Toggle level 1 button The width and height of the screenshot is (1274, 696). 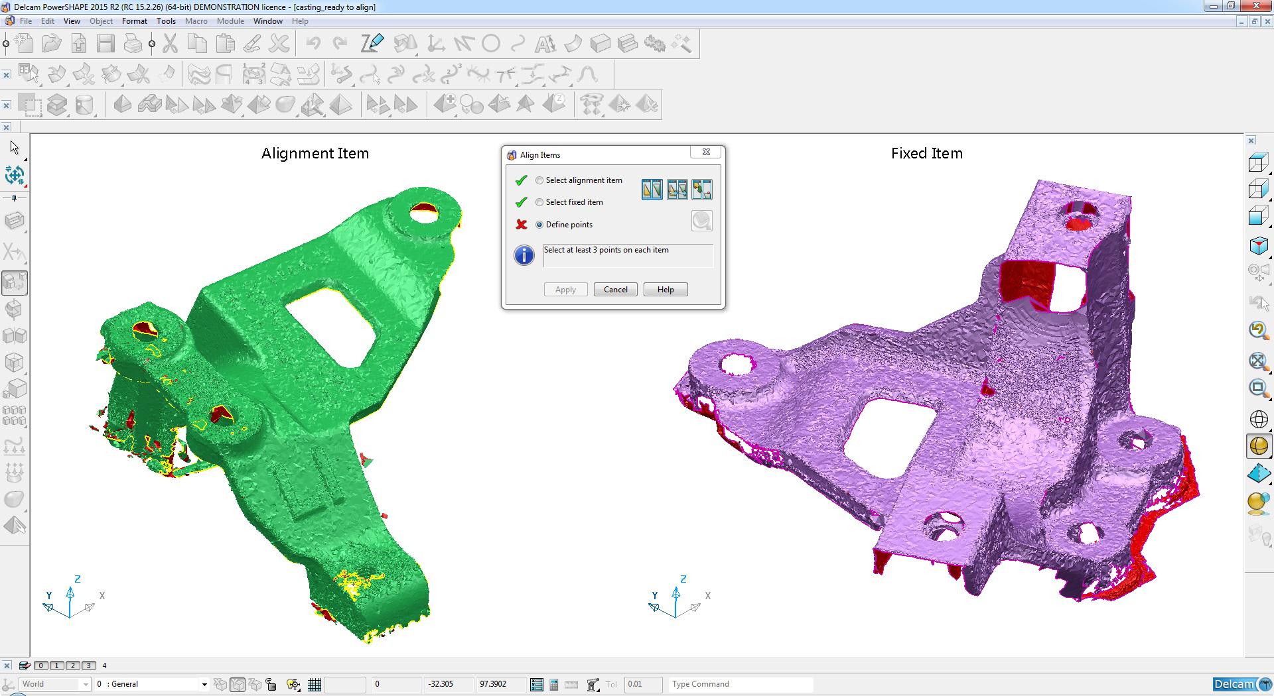(x=56, y=666)
